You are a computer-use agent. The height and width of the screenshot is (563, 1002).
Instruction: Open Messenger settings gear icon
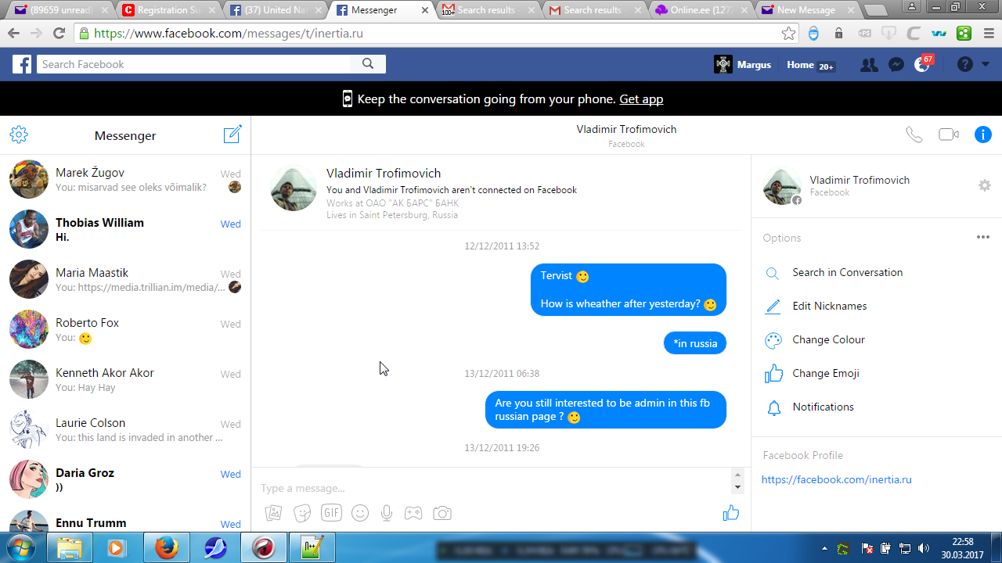pyautogui.click(x=19, y=135)
